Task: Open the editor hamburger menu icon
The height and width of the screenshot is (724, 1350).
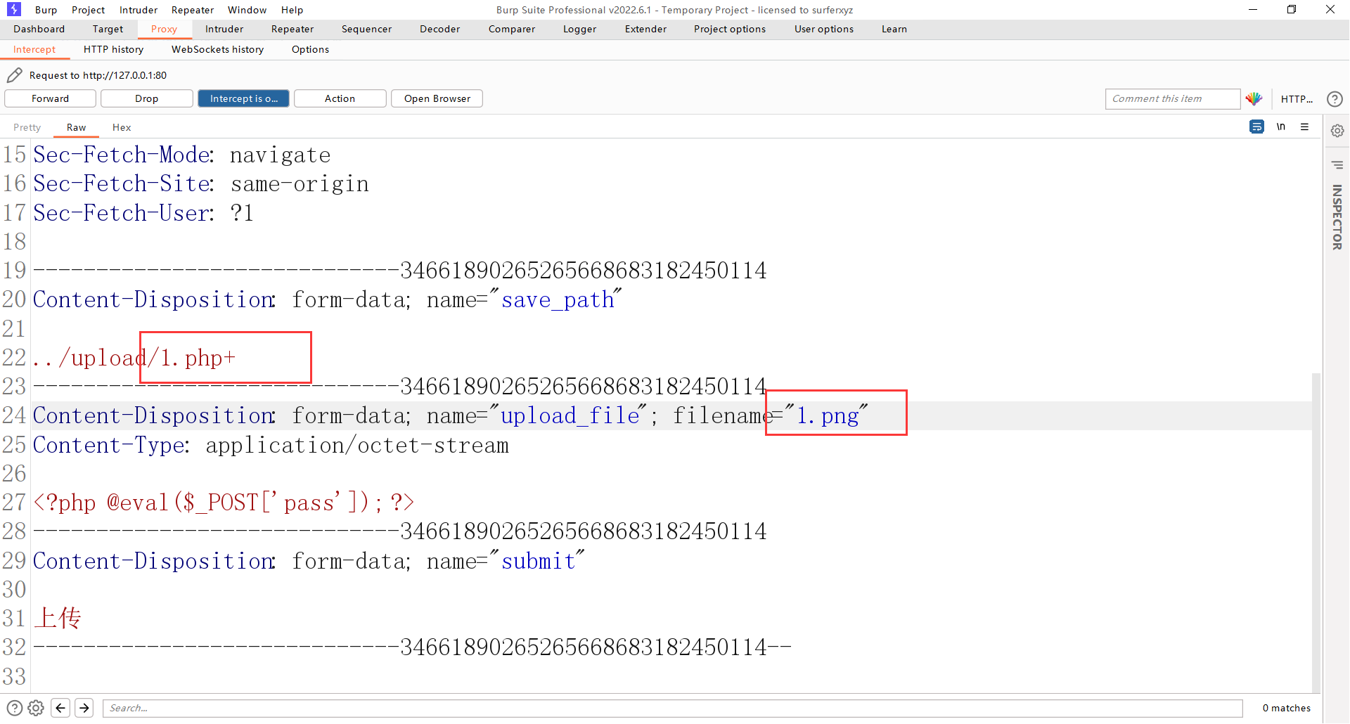Action: (1305, 127)
